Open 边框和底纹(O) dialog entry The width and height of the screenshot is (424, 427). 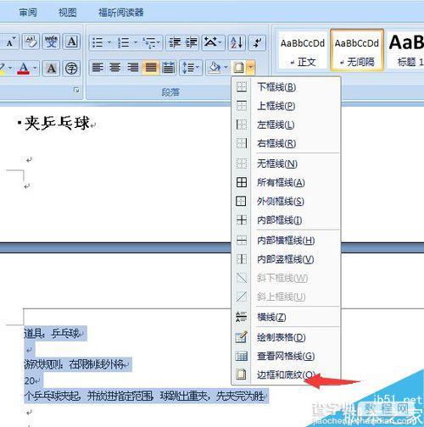point(286,374)
